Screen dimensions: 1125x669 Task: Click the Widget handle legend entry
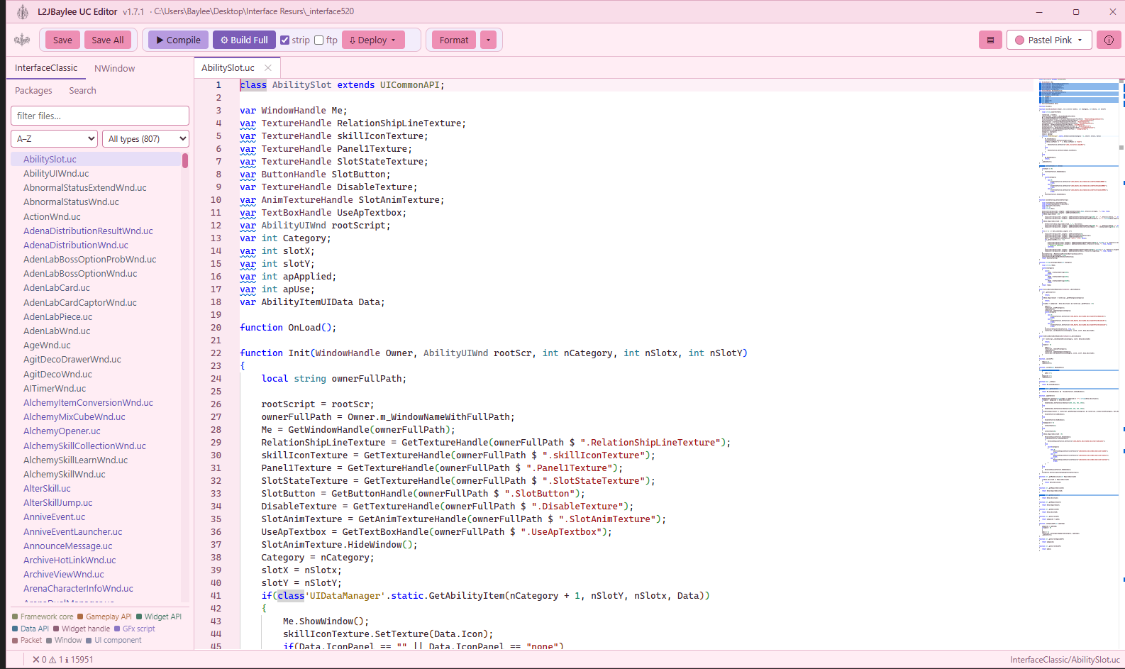(82, 629)
